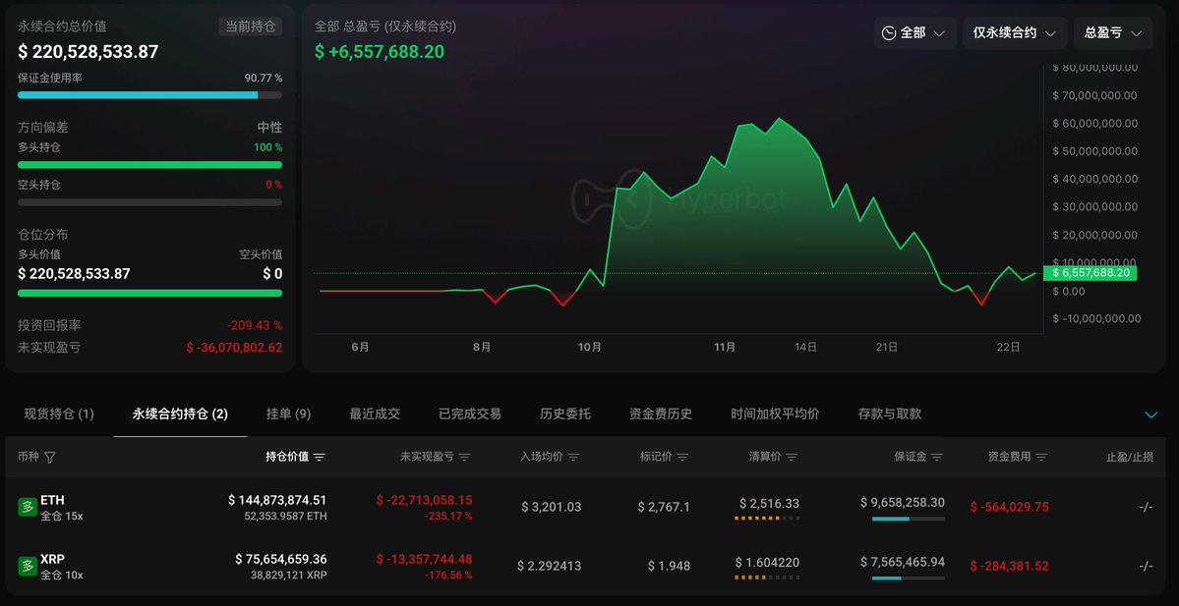Viewport: 1179px width, 606px height.
Task: Click the 资金费用 sort icon
Action: [x=1041, y=458]
